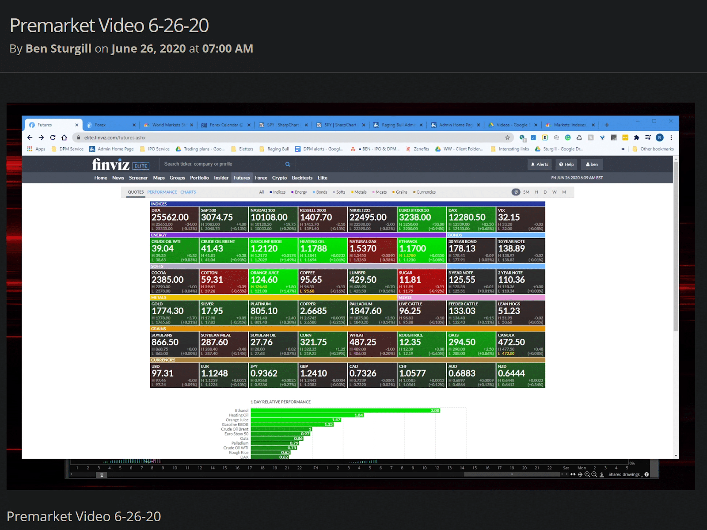This screenshot has height=530, width=707.
Task: Click the browser home icon
Action: (64, 137)
